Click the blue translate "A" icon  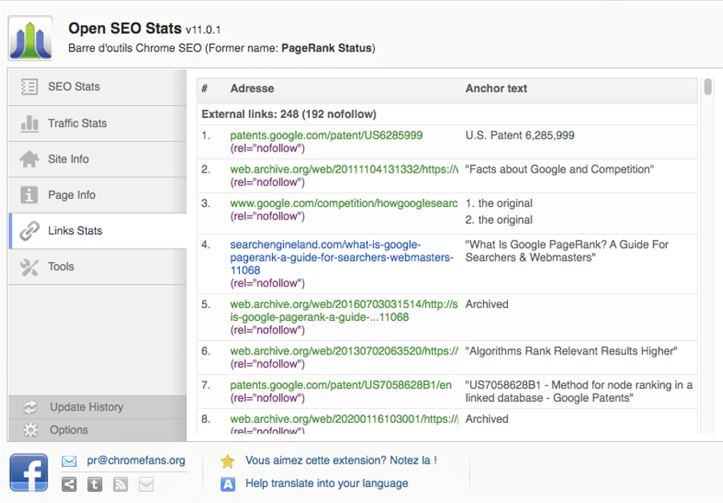(x=228, y=484)
